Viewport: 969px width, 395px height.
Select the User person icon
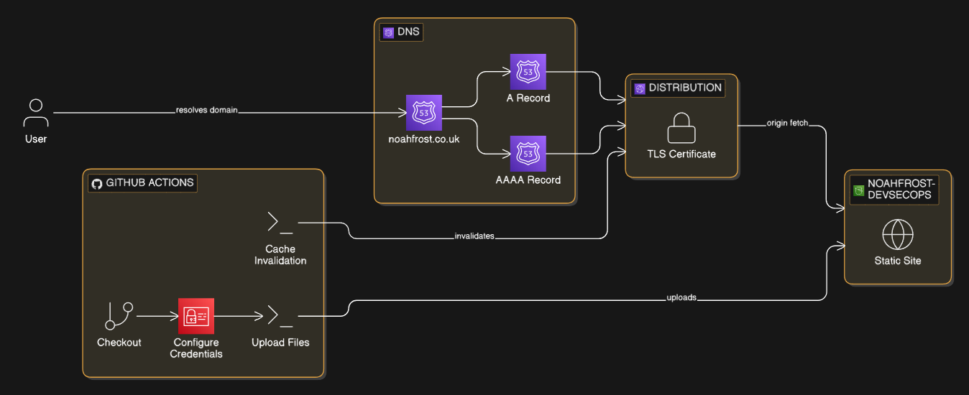coord(35,113)
